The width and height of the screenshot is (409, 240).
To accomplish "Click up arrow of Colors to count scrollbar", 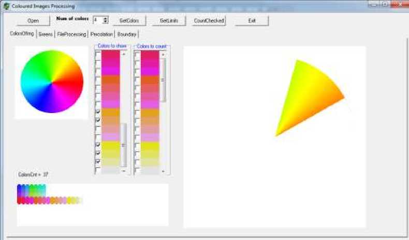I will pyautogui.click(x=163, y=54).
